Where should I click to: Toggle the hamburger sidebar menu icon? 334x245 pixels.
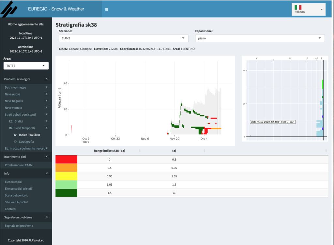coord(107,9)
